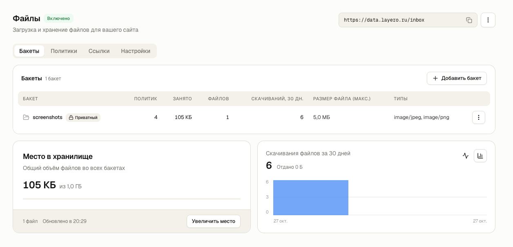Open the Настройки tab
The height and width of the screenshot is (247, 513).
click(x=136, y=51)
